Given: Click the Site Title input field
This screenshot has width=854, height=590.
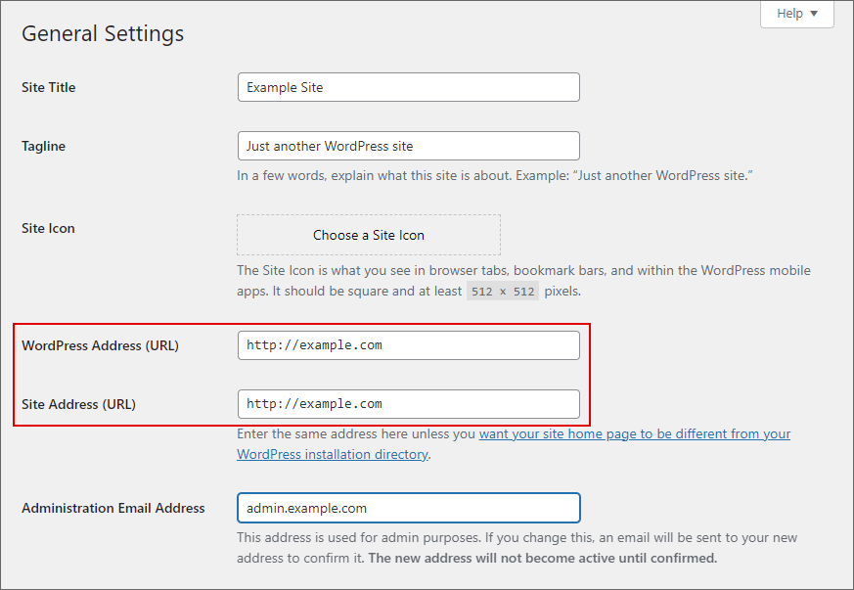Looking at the screenshot, I should pos(409,87).
